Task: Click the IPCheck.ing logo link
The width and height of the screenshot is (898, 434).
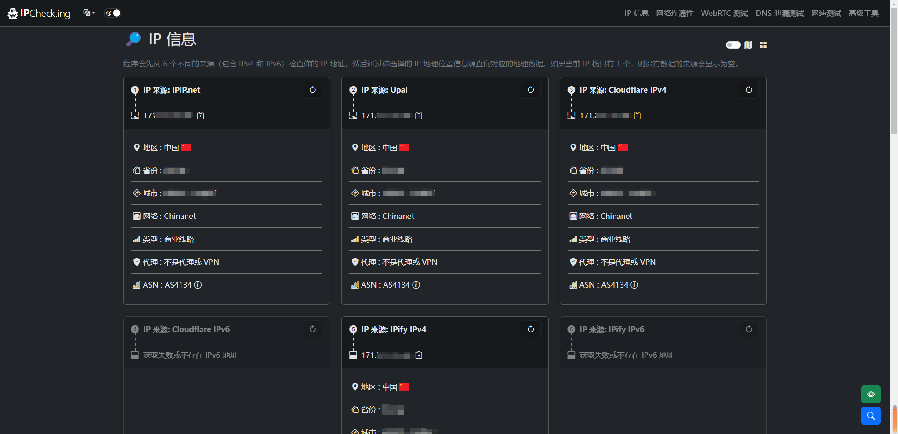Action: pos(39,13)
